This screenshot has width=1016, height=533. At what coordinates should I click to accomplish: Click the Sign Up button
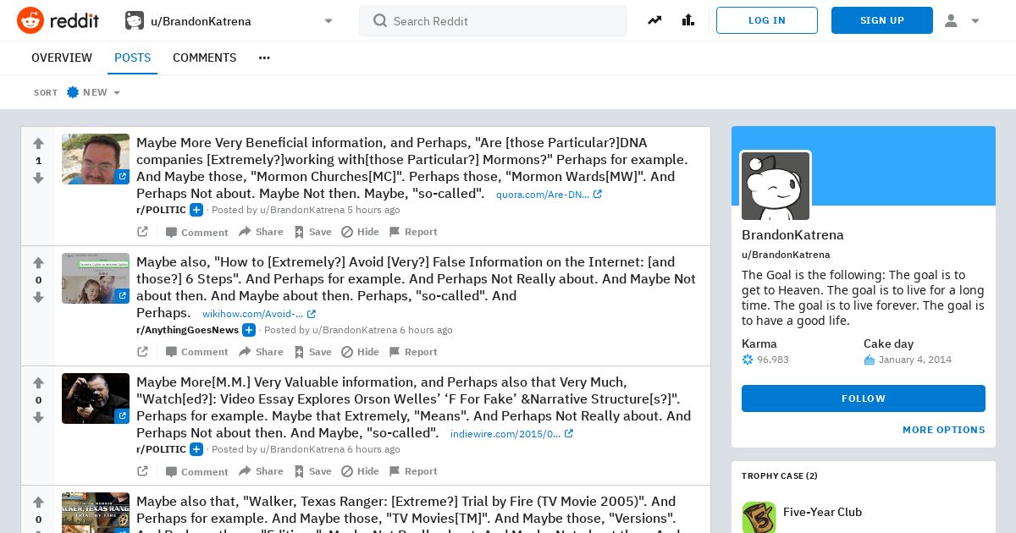pyautogui.click(x=882, y=20)
